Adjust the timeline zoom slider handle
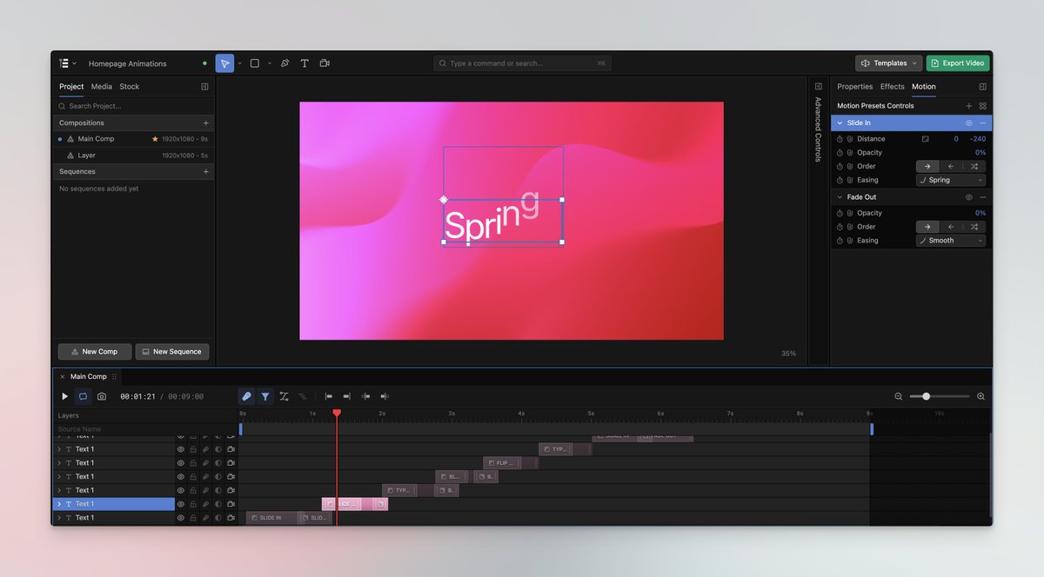The image size is (1044, 577). 926,396
